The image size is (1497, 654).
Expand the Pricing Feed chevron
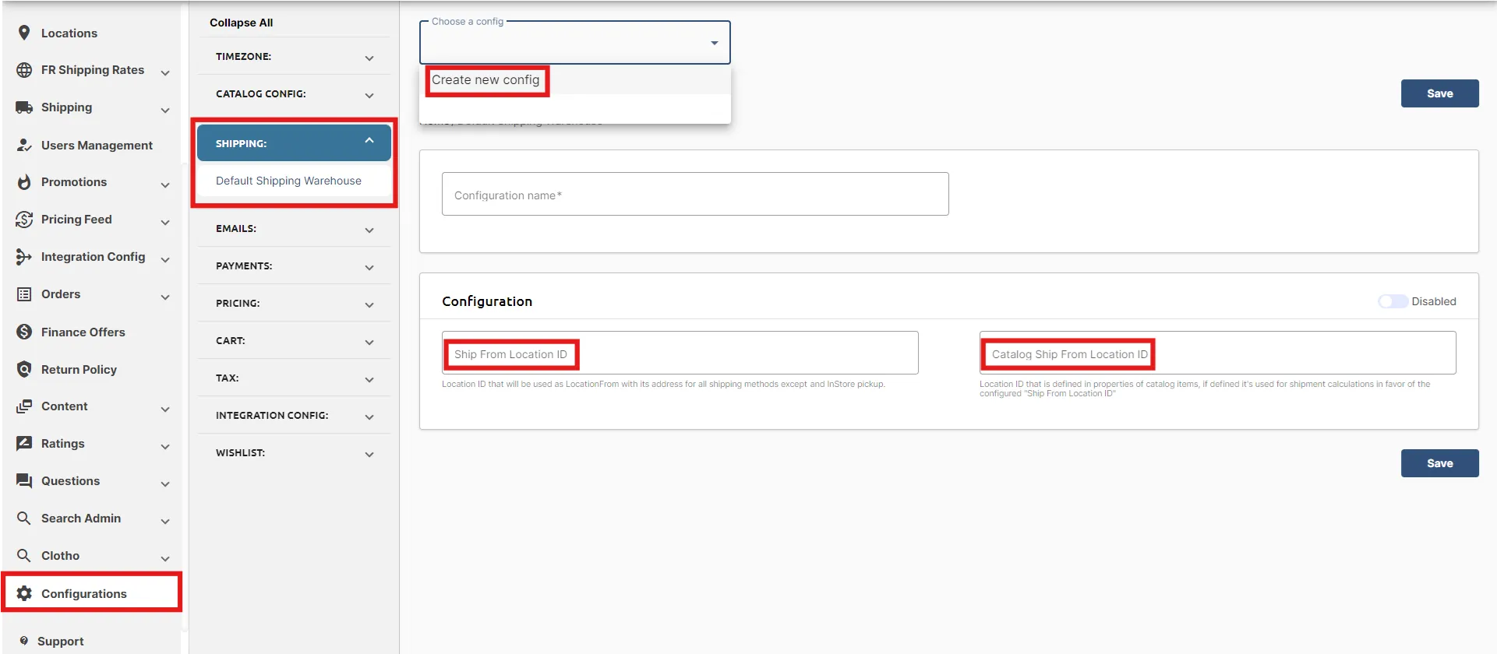click(165, 223)
